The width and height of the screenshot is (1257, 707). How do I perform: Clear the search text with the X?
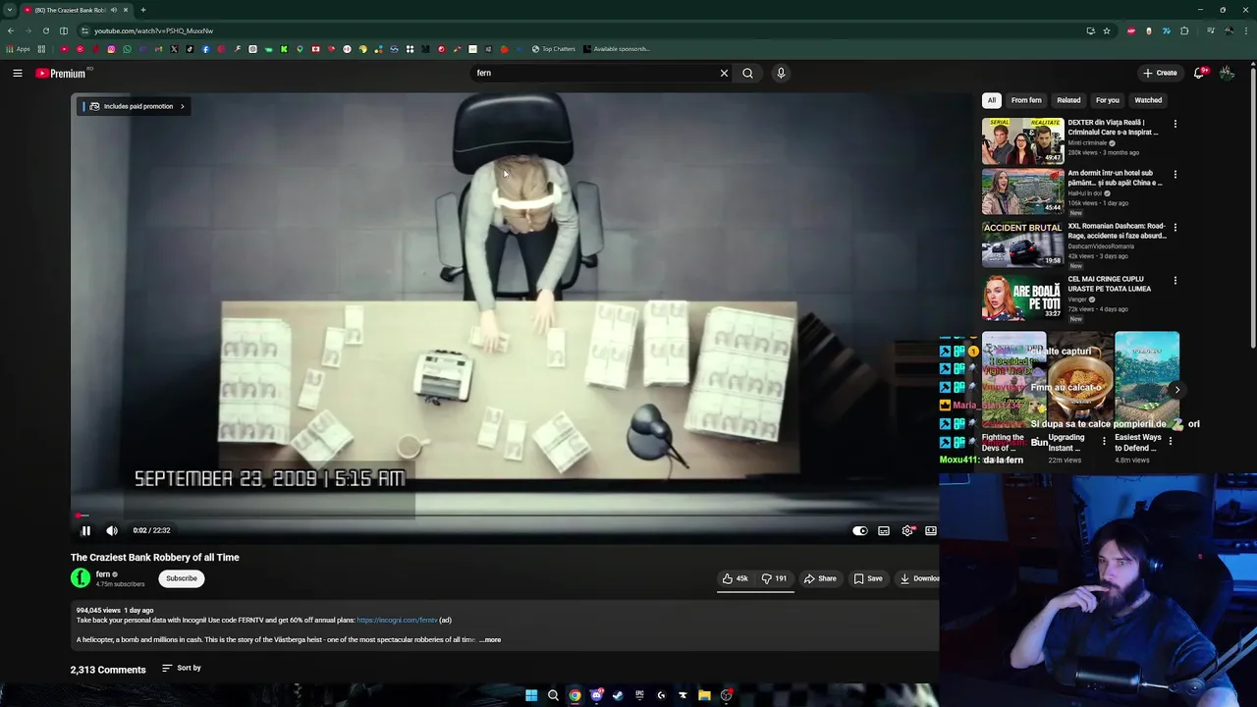[725, 73]
